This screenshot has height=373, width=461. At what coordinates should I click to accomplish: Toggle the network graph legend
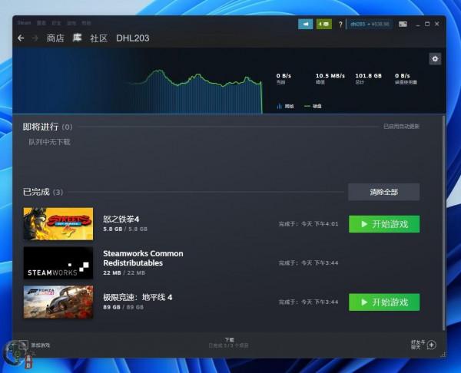coord(285,106)
